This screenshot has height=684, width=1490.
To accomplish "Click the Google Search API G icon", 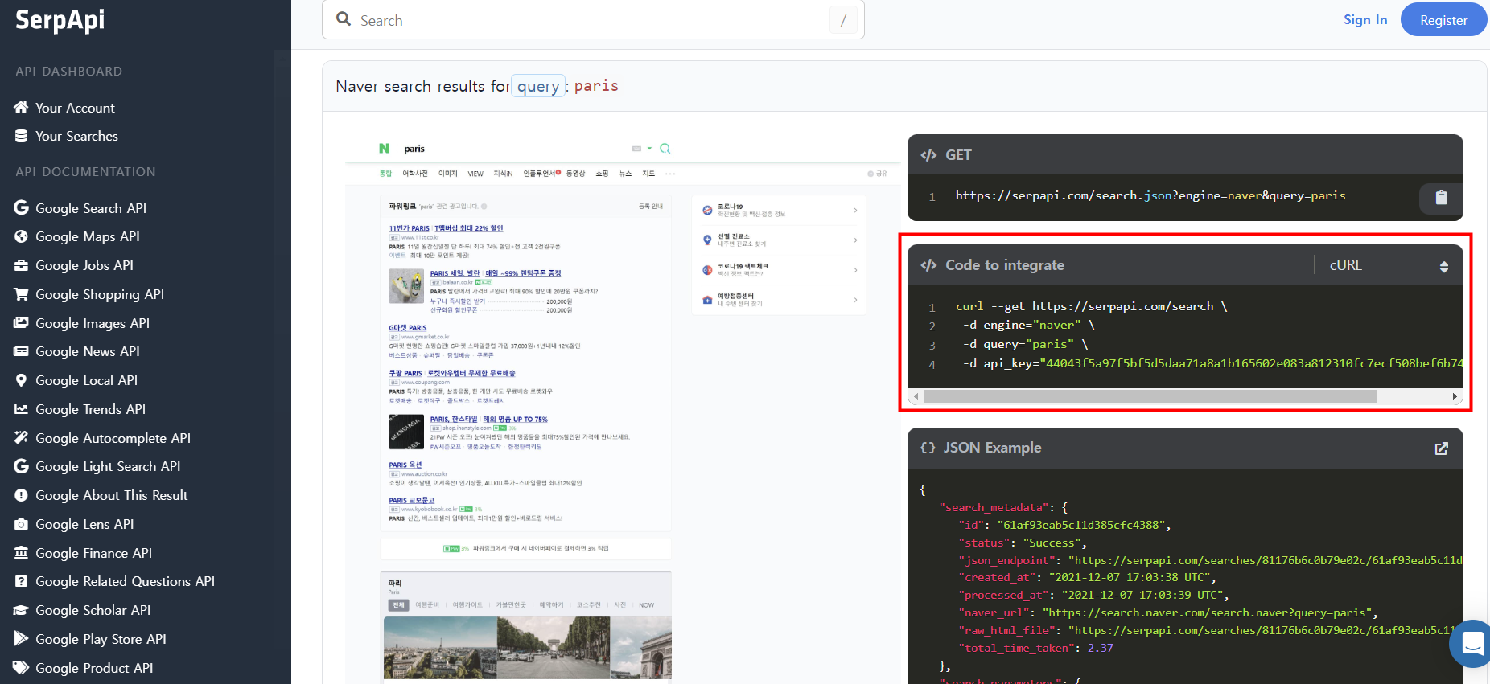I will 21,207.
